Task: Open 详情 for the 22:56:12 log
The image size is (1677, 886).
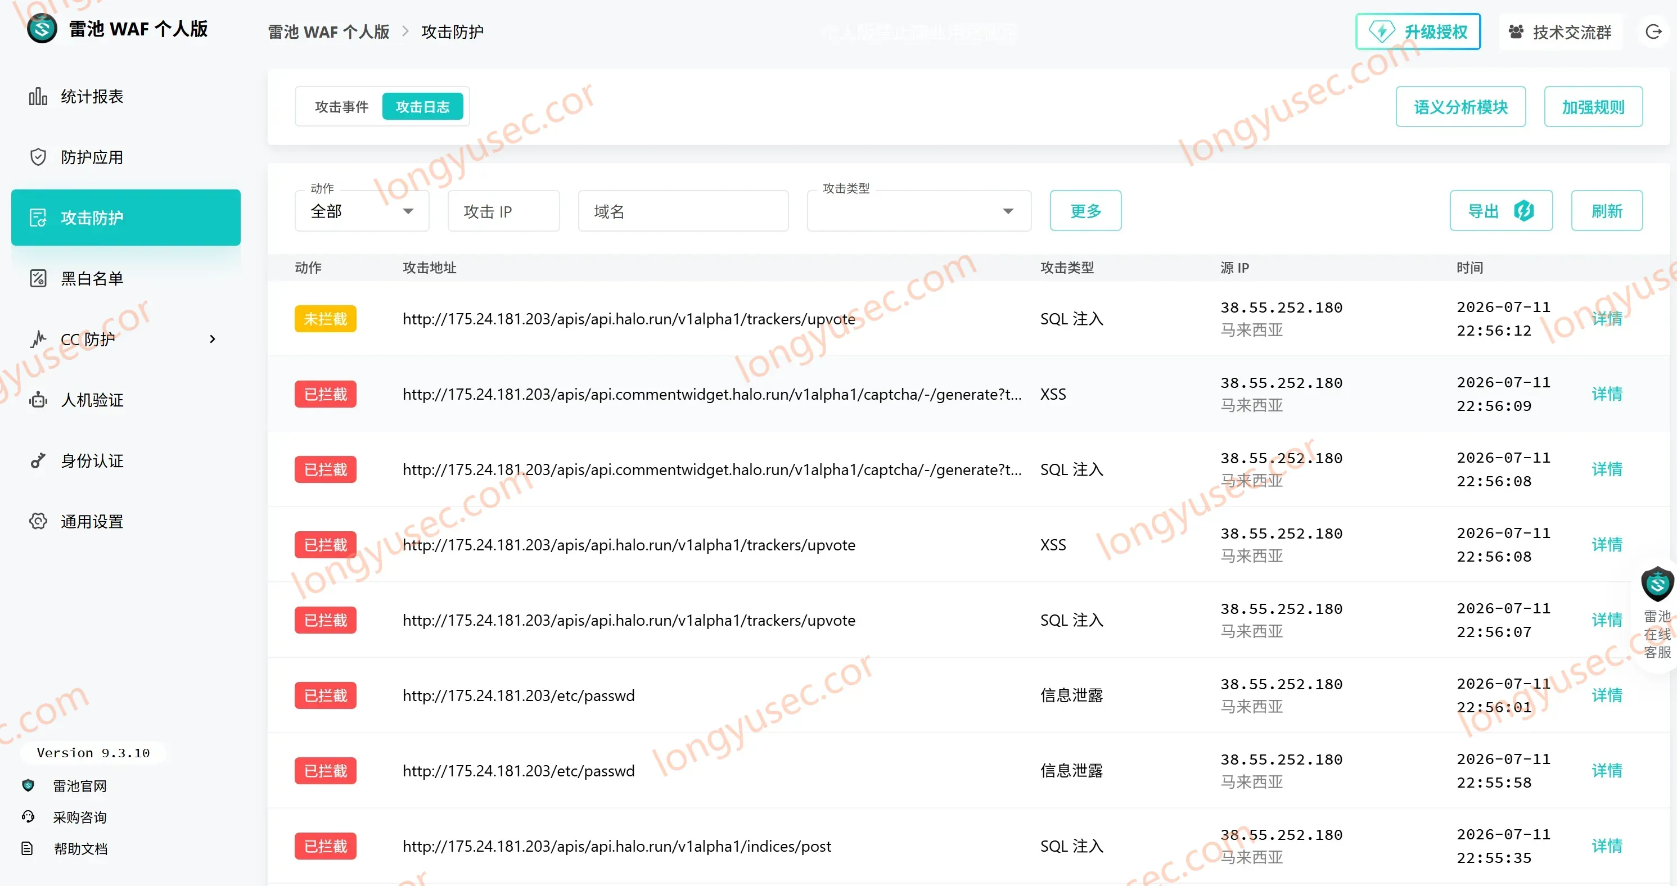Action: (x=1607, y=318)
